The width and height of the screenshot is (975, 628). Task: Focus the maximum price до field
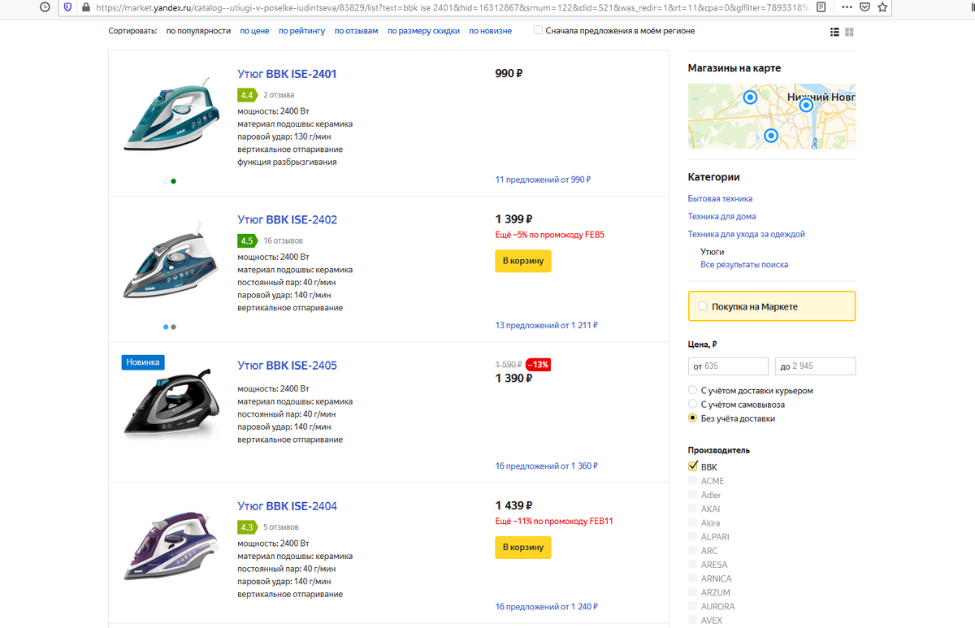pos(815,366)
